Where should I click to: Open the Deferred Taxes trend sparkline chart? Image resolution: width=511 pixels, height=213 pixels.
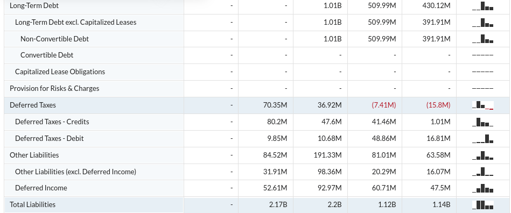482,105
